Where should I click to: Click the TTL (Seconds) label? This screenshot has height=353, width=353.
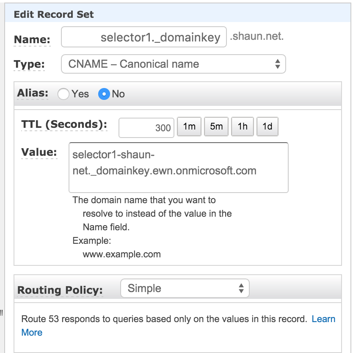coord(64,124)
